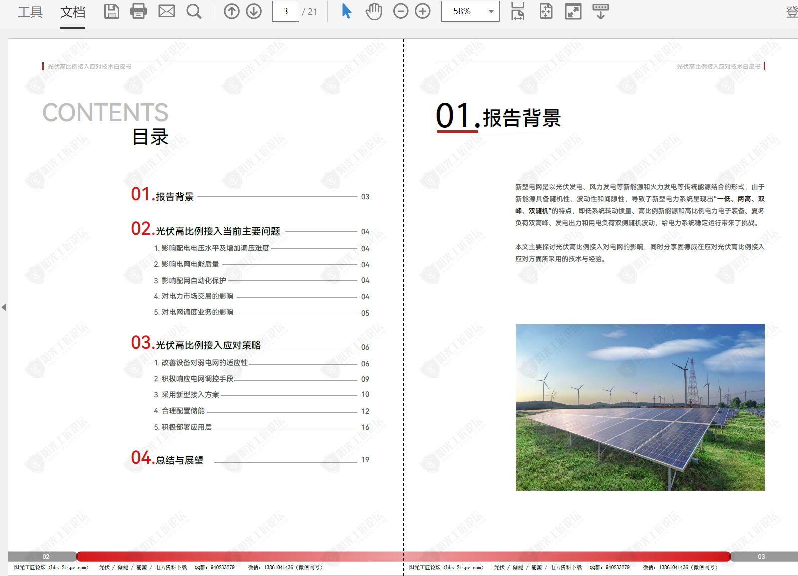Click entry 5. 积极部署应用层
798x576 pixels.
pyautogui.click(x=183, y=427)
